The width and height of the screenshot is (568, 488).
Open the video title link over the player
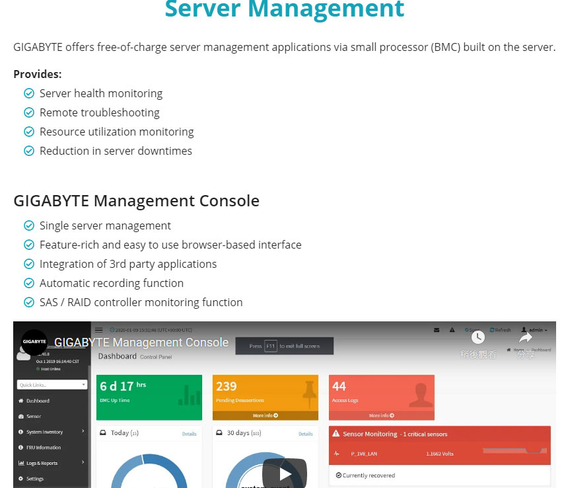(x=141, y=343)
